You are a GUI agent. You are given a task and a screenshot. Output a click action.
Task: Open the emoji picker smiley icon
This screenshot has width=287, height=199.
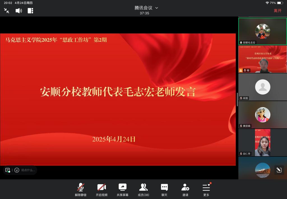click(17, 170)
